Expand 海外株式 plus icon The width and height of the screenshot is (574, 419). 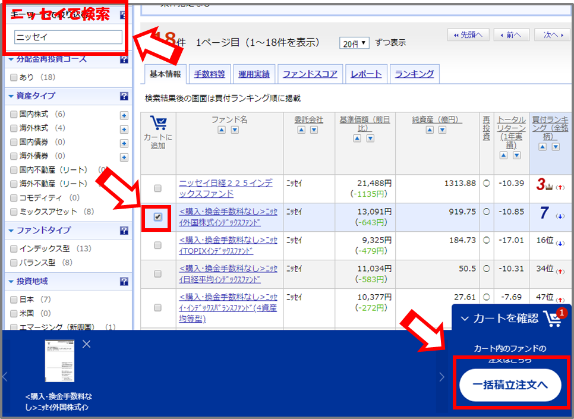pyautogui.click(x=124, y=130)
